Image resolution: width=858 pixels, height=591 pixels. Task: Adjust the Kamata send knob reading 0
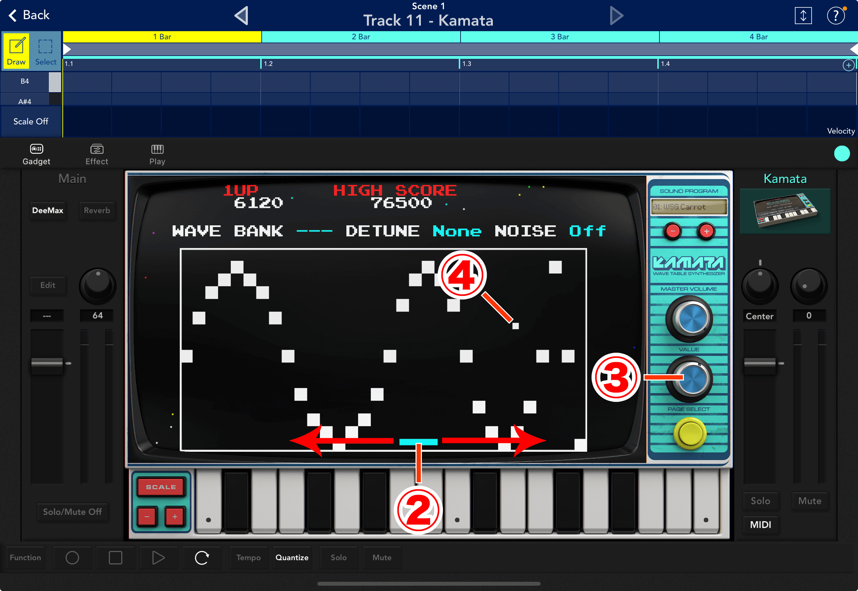(x=809, y=286)
